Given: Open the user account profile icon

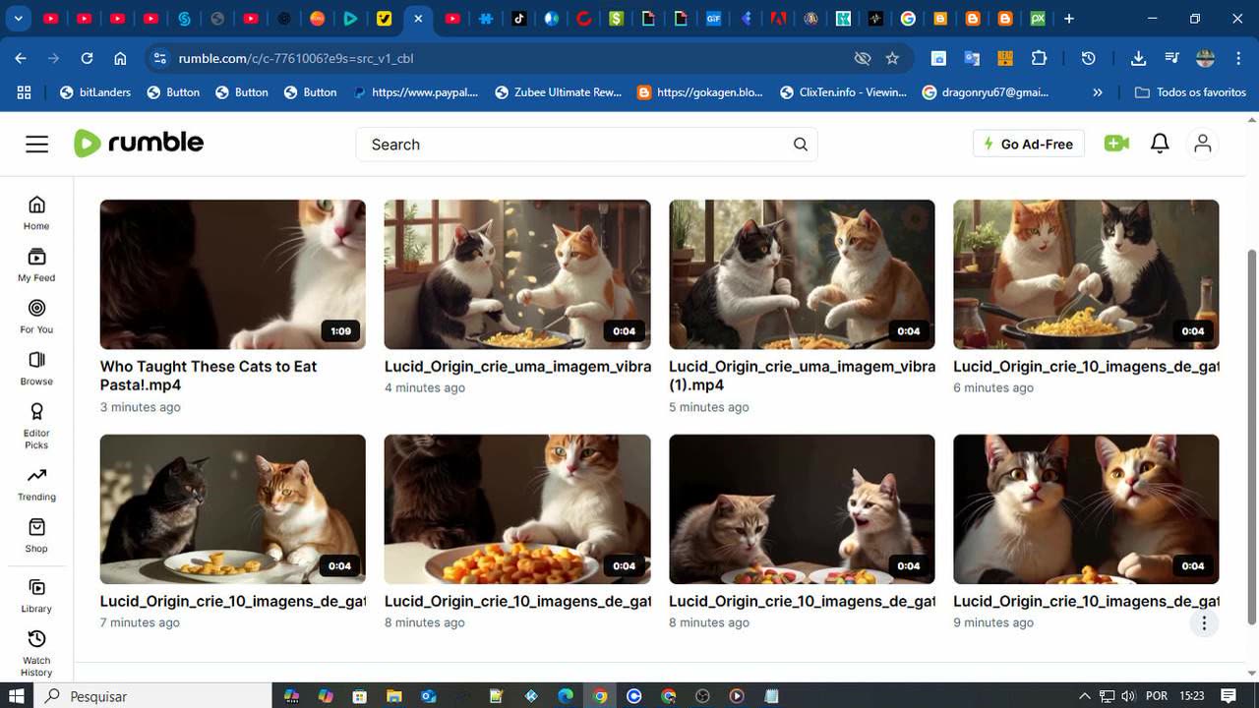Looking at the screenshot, I should [1202, 144].
